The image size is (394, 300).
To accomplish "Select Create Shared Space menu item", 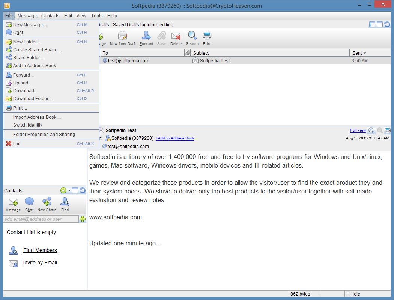I will [x=51, y=50].
